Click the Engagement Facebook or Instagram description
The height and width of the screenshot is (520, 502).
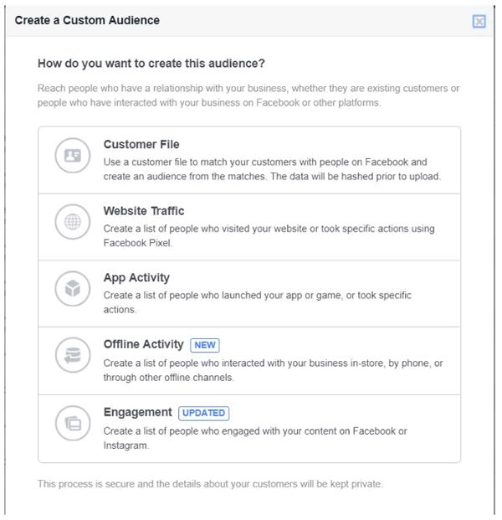pos(255,438)
